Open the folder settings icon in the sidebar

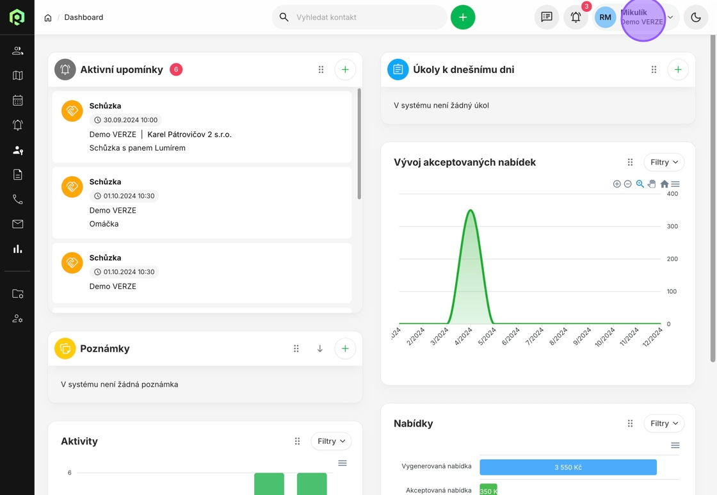point(17,294)
